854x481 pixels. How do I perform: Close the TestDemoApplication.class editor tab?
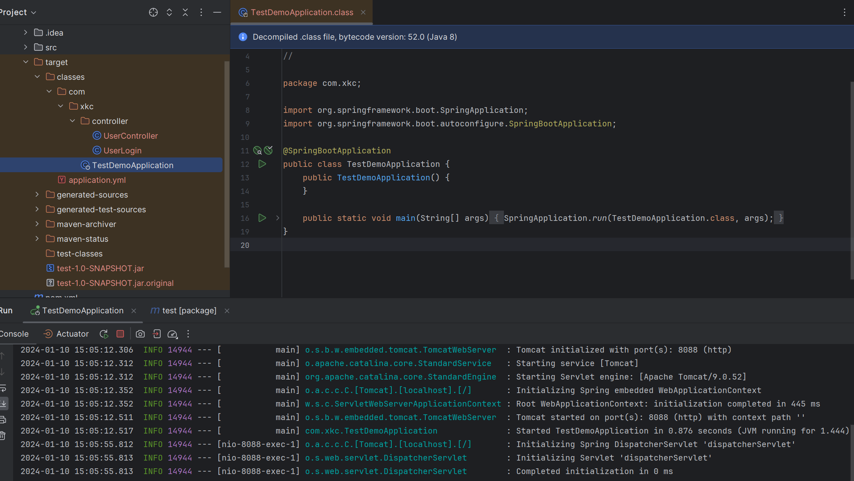point(363,12)
